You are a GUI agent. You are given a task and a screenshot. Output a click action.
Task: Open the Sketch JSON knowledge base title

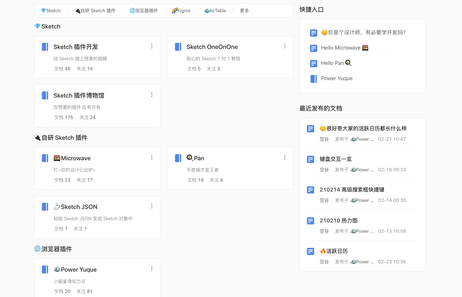(x=76, y=207)
